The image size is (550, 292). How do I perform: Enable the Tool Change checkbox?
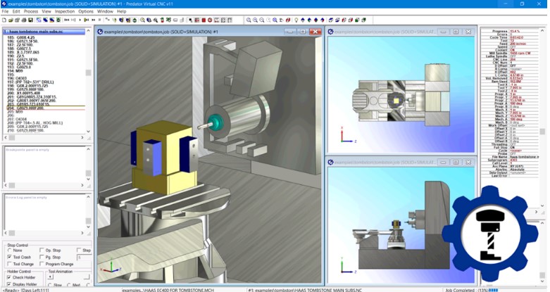click(9, 264)
